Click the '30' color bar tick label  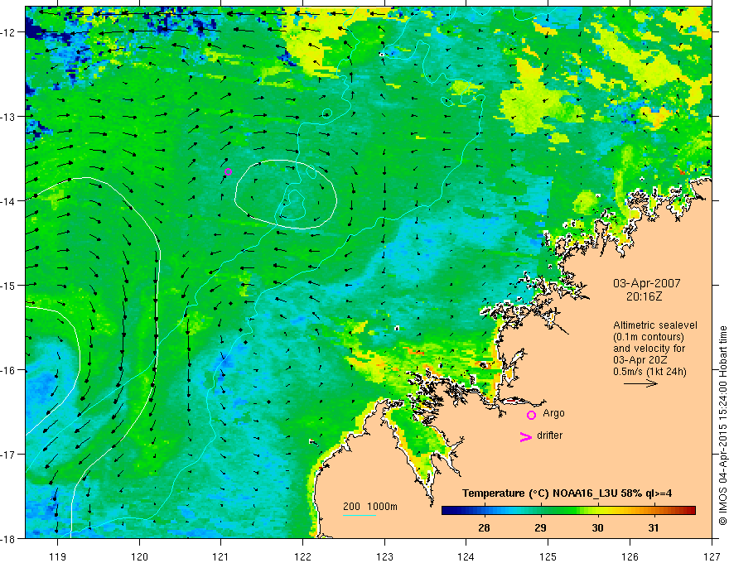[x=597, y=527]
